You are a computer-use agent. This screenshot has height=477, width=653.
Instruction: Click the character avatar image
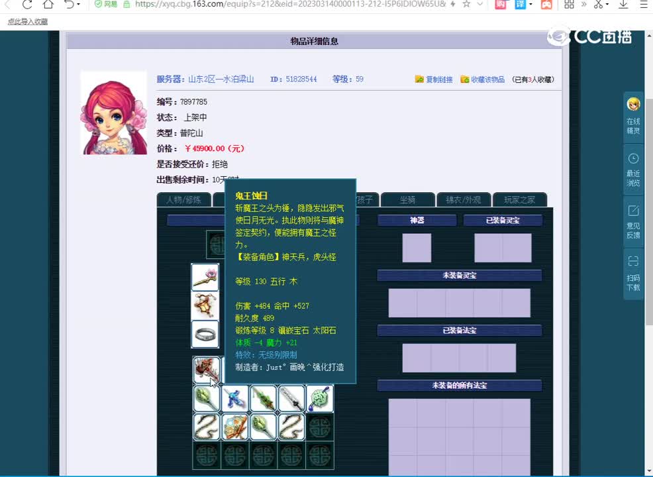point(114,113)
